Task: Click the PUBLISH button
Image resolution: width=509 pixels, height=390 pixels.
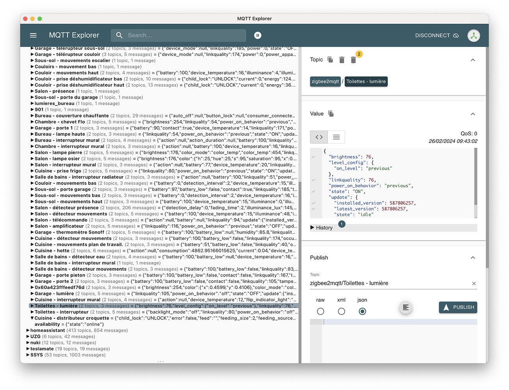Action: 458,307
